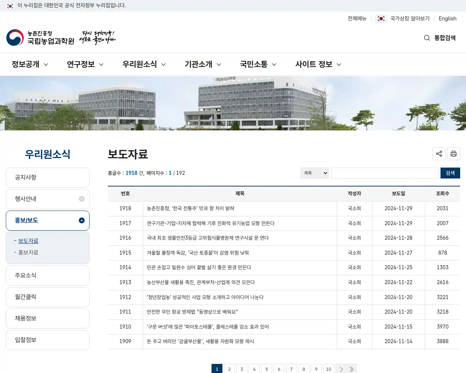Open 월간클릭 in the sidebar

point(48,297)
